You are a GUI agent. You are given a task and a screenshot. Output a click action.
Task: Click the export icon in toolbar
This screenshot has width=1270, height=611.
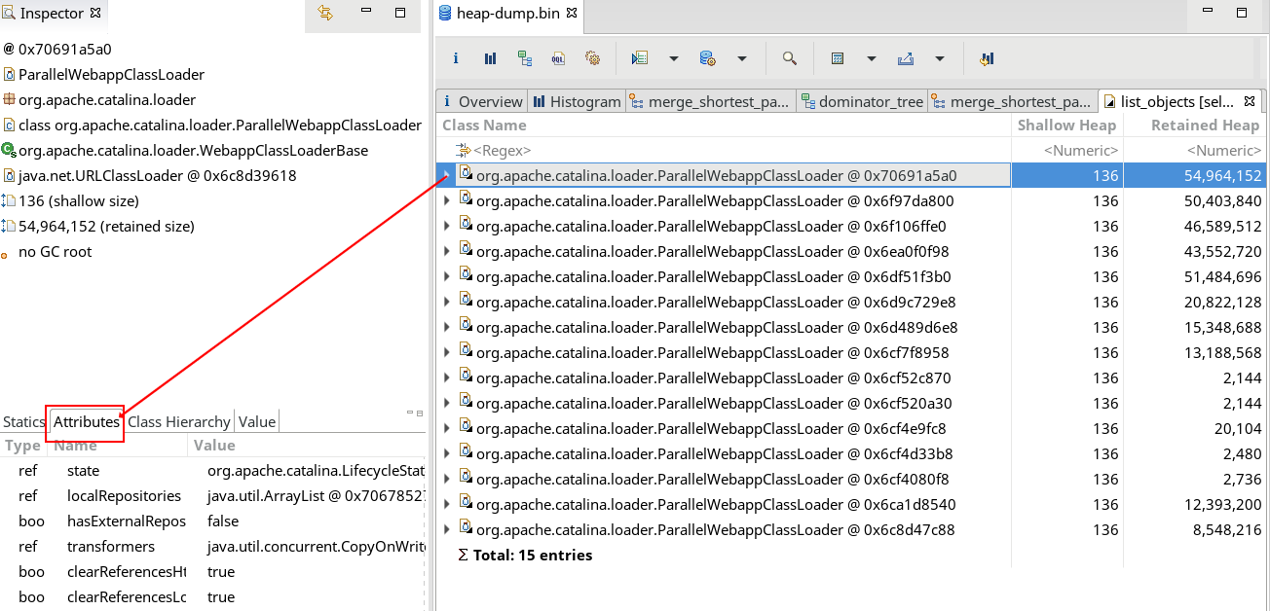coord(906,58)
